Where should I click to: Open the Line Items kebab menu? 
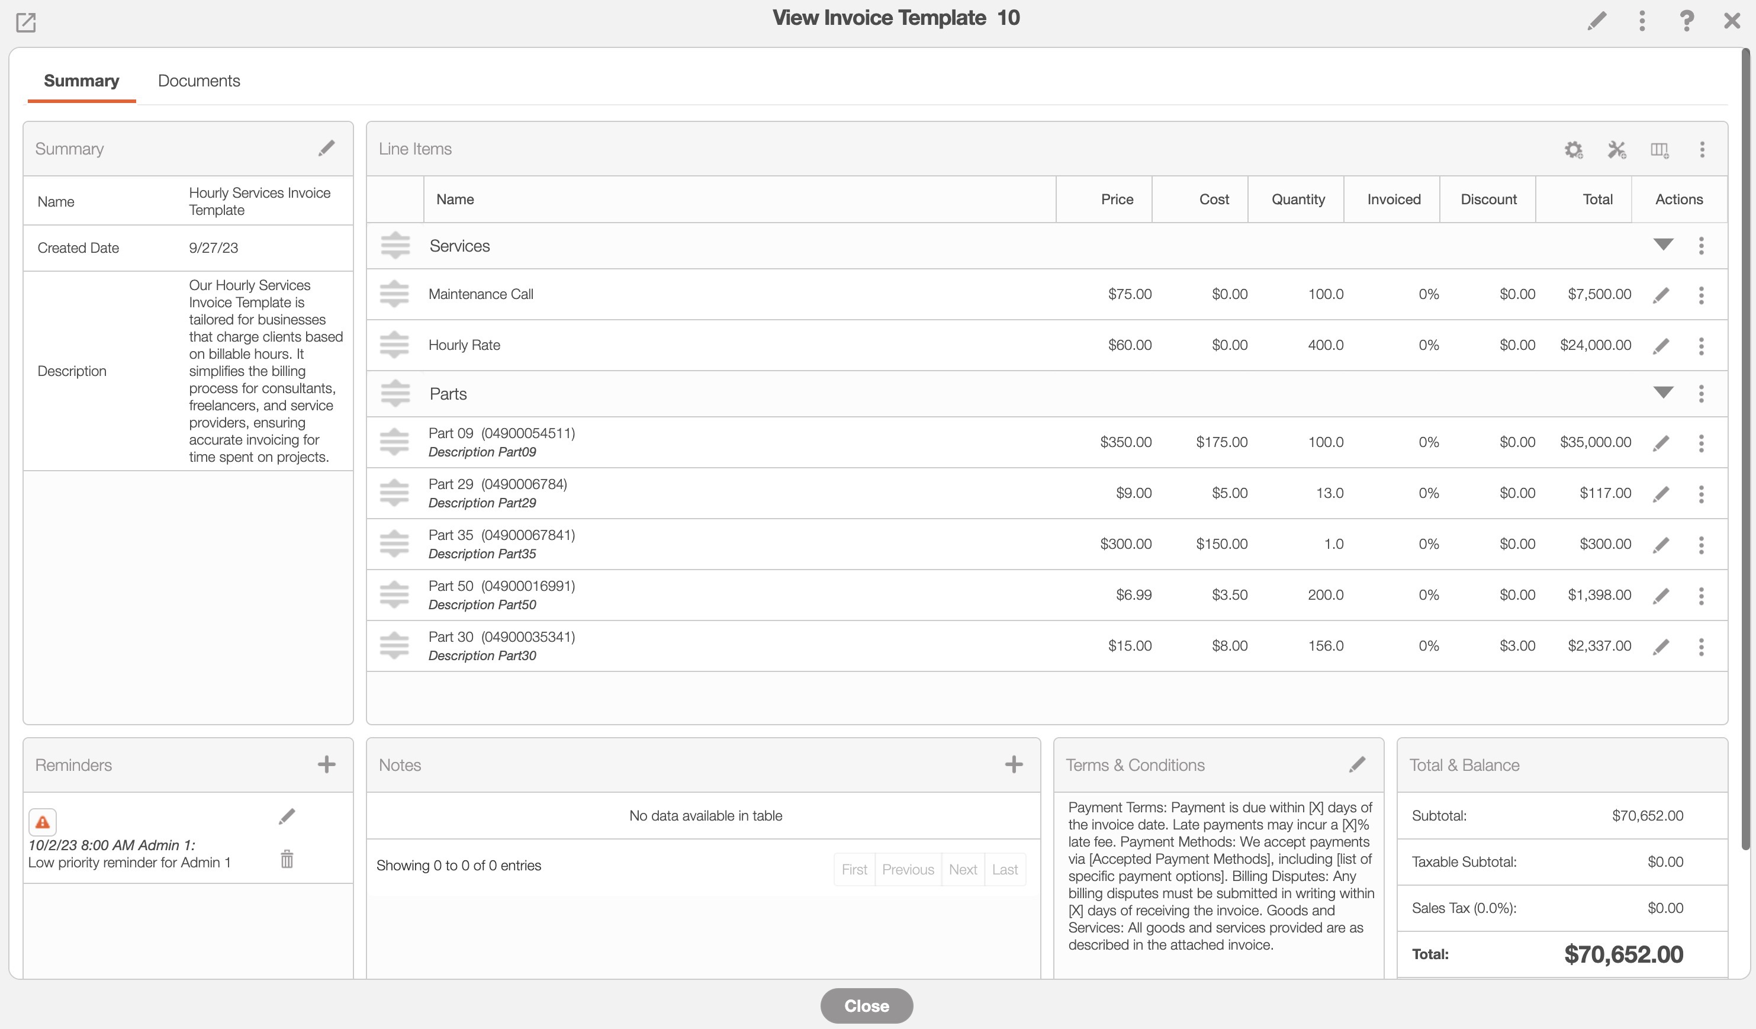(x=1702, y=150)
